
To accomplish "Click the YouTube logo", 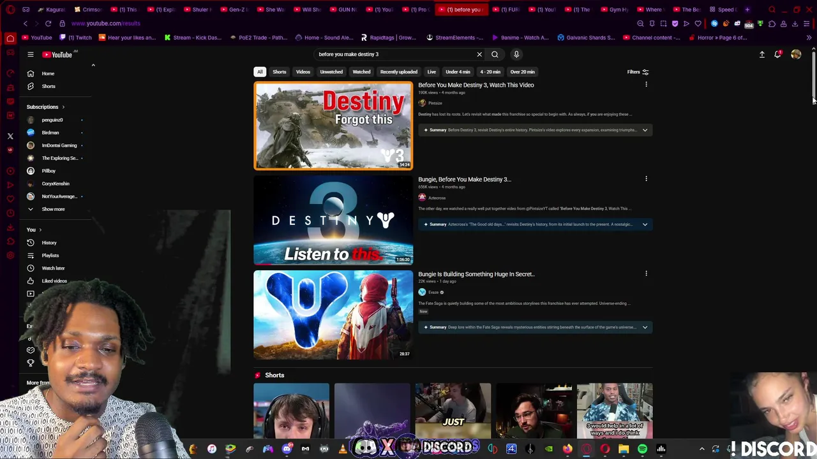I will click(57, 55).
